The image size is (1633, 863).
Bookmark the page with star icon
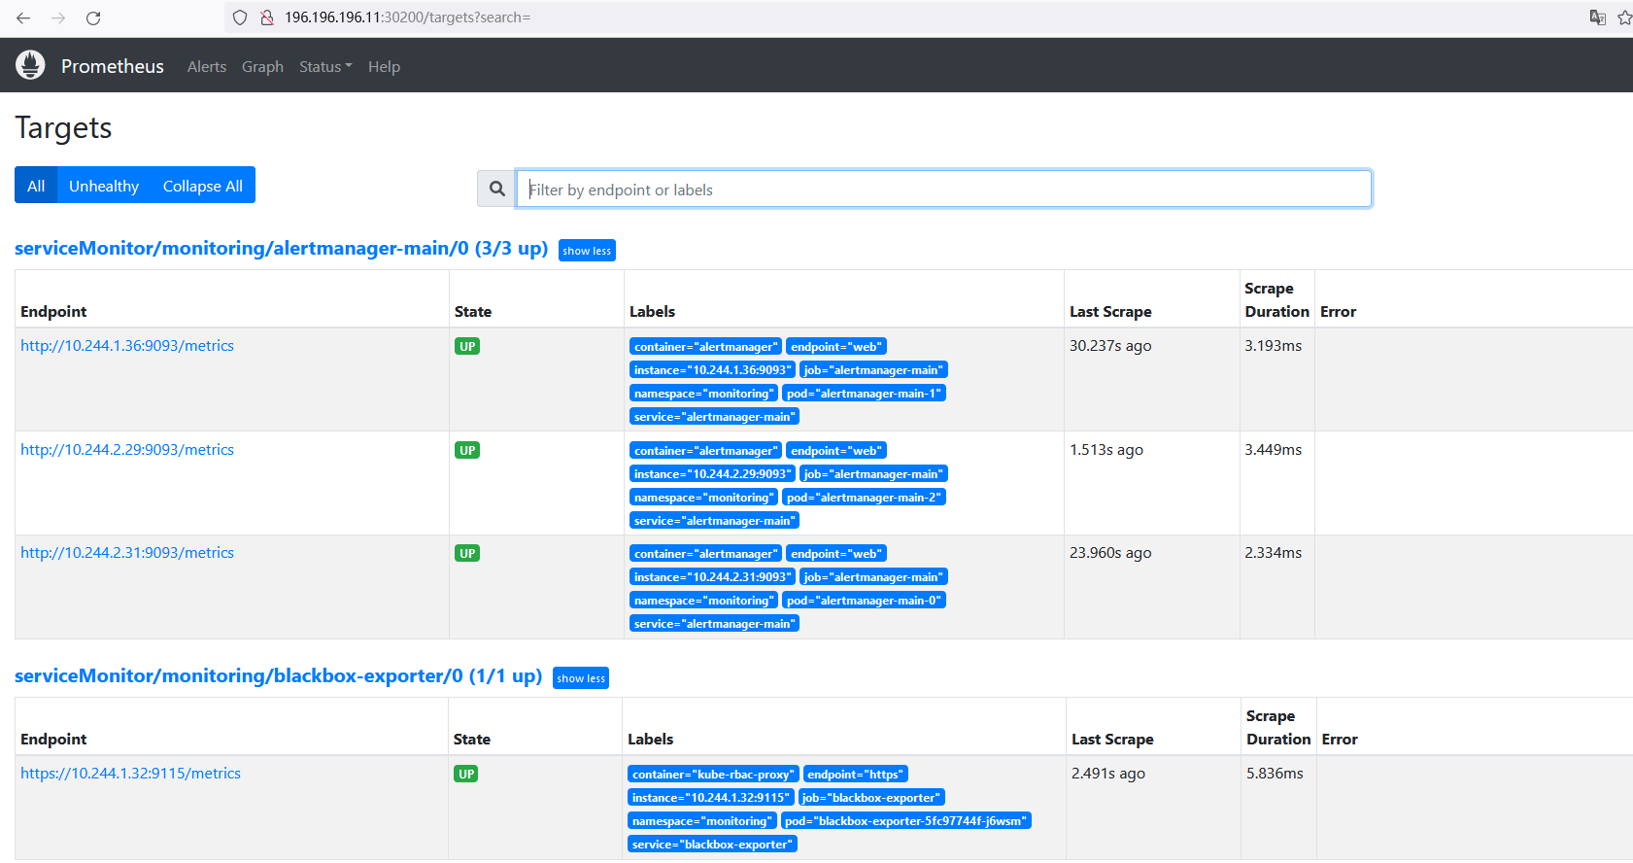[1624, 17]
